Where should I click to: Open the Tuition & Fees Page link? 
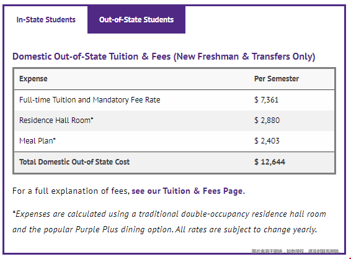coord(187,191)
